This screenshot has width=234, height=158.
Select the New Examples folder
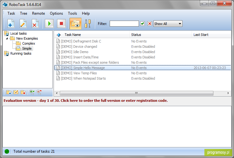(27, 38)
